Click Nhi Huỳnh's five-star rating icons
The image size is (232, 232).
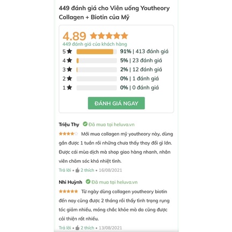pos(68,191)
